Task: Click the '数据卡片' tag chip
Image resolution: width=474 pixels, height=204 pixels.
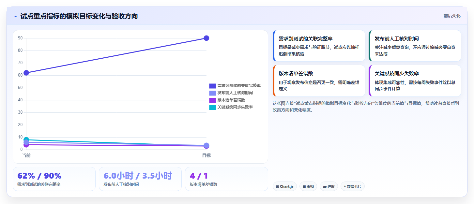Action: [x=352, y=186]
